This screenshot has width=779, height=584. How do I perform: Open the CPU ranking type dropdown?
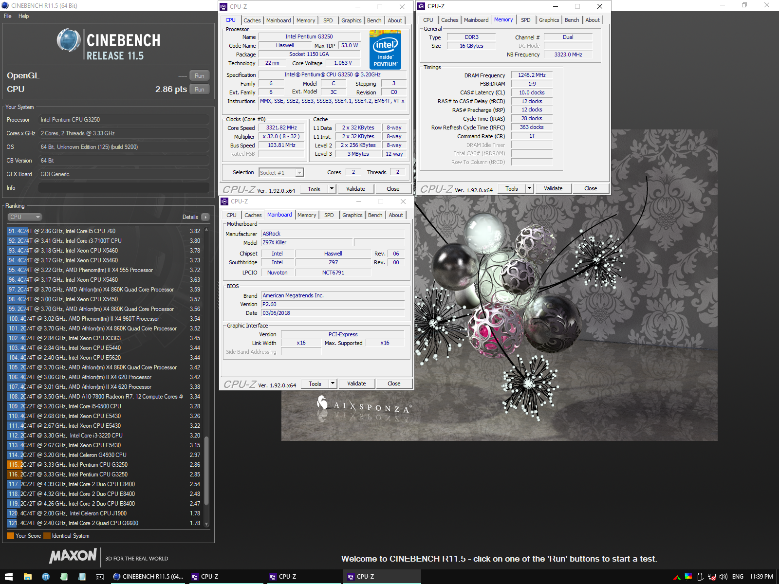point(24,217)
